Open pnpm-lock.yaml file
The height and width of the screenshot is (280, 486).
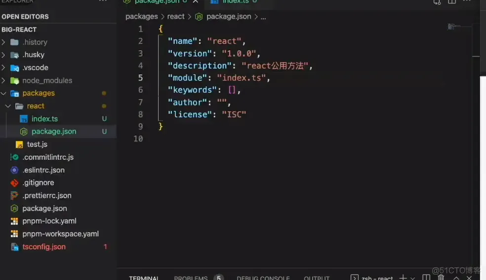tap(49, 221)
